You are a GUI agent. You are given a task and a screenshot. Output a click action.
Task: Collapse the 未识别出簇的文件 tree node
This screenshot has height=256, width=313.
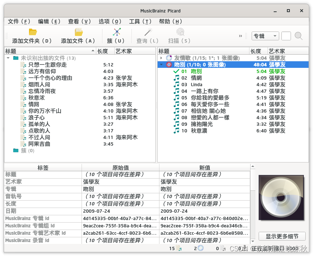[x=8, y=58]
